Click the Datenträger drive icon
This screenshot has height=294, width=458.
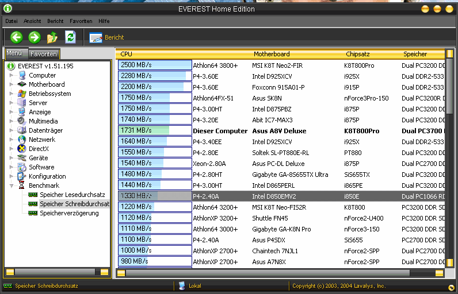pos(22,130)
